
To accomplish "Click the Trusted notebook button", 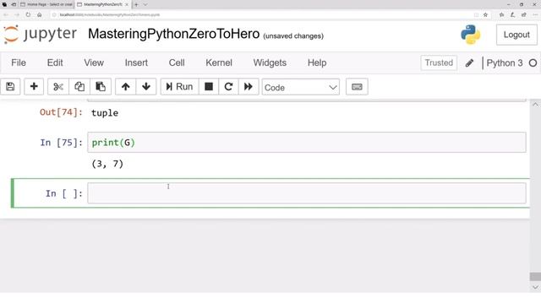I will coord(439,62).
